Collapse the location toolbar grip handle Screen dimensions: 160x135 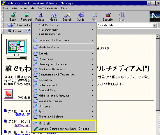coord(2,25)
